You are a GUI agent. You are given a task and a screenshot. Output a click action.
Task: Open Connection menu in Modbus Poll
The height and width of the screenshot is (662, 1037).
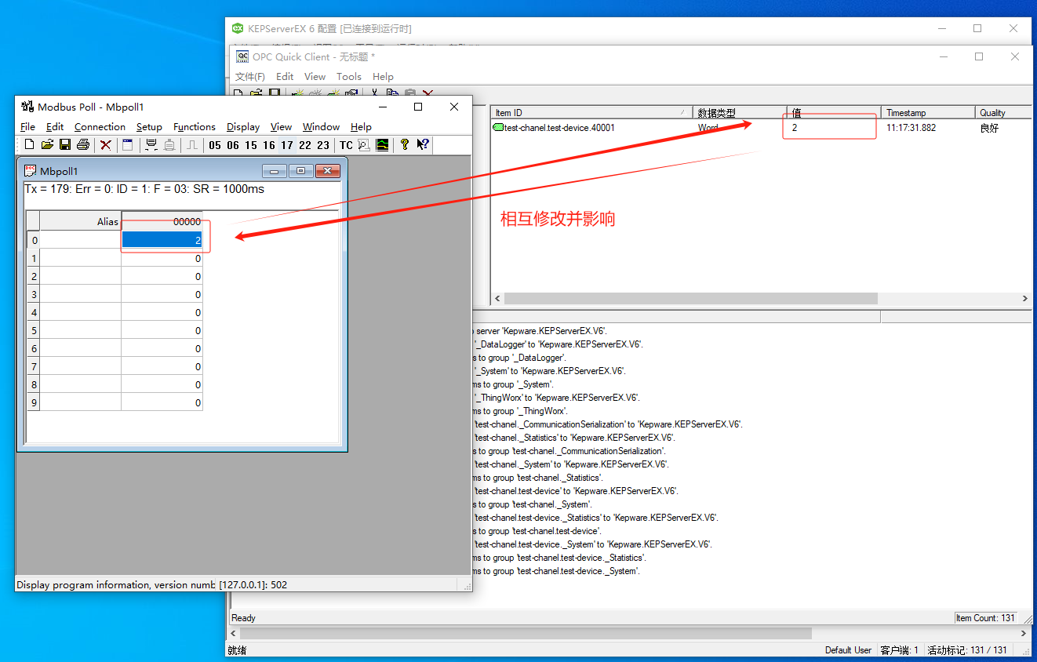coord(100,126)
